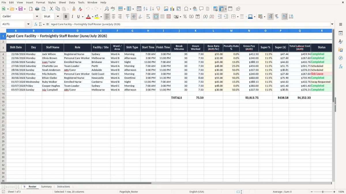Open the Underline style dropdown arrow
The height and width of the screenshot is (194, 346).
(x=82, y=16)
